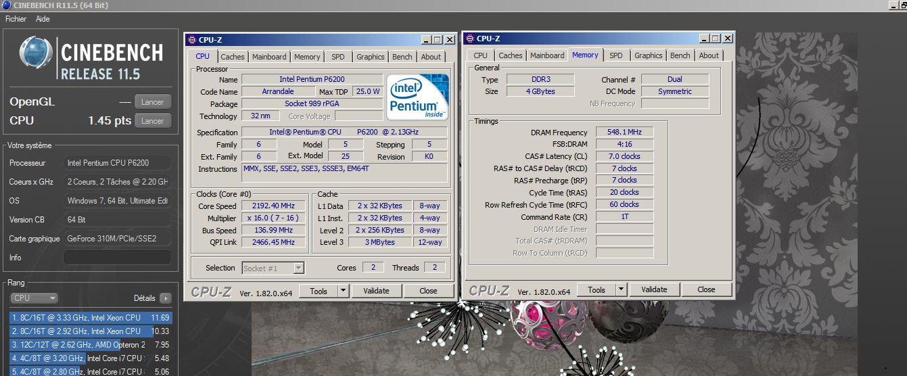Open Bench tab in left CPU-Z window
This screenshot has width=907, height=376.
402,57
